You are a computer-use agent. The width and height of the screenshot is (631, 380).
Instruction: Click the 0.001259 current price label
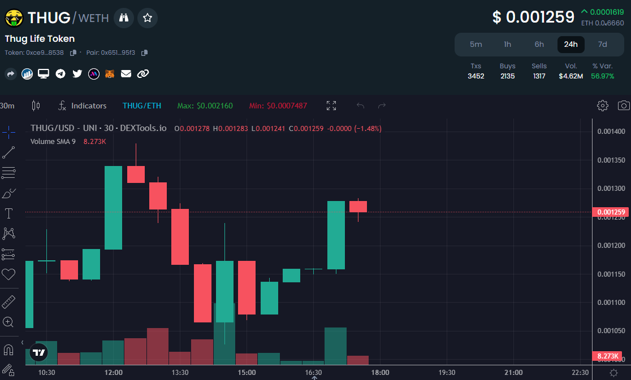click(x=611, y=212)
